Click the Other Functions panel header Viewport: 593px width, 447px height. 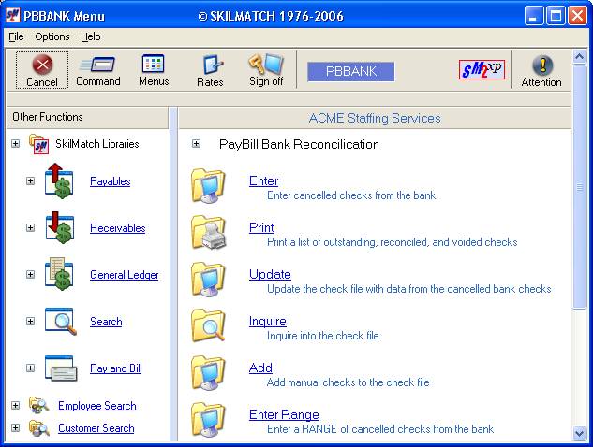(x=88, y=117)
